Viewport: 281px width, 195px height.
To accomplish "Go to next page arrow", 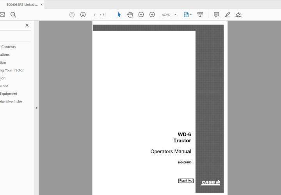I will point(83,14).
